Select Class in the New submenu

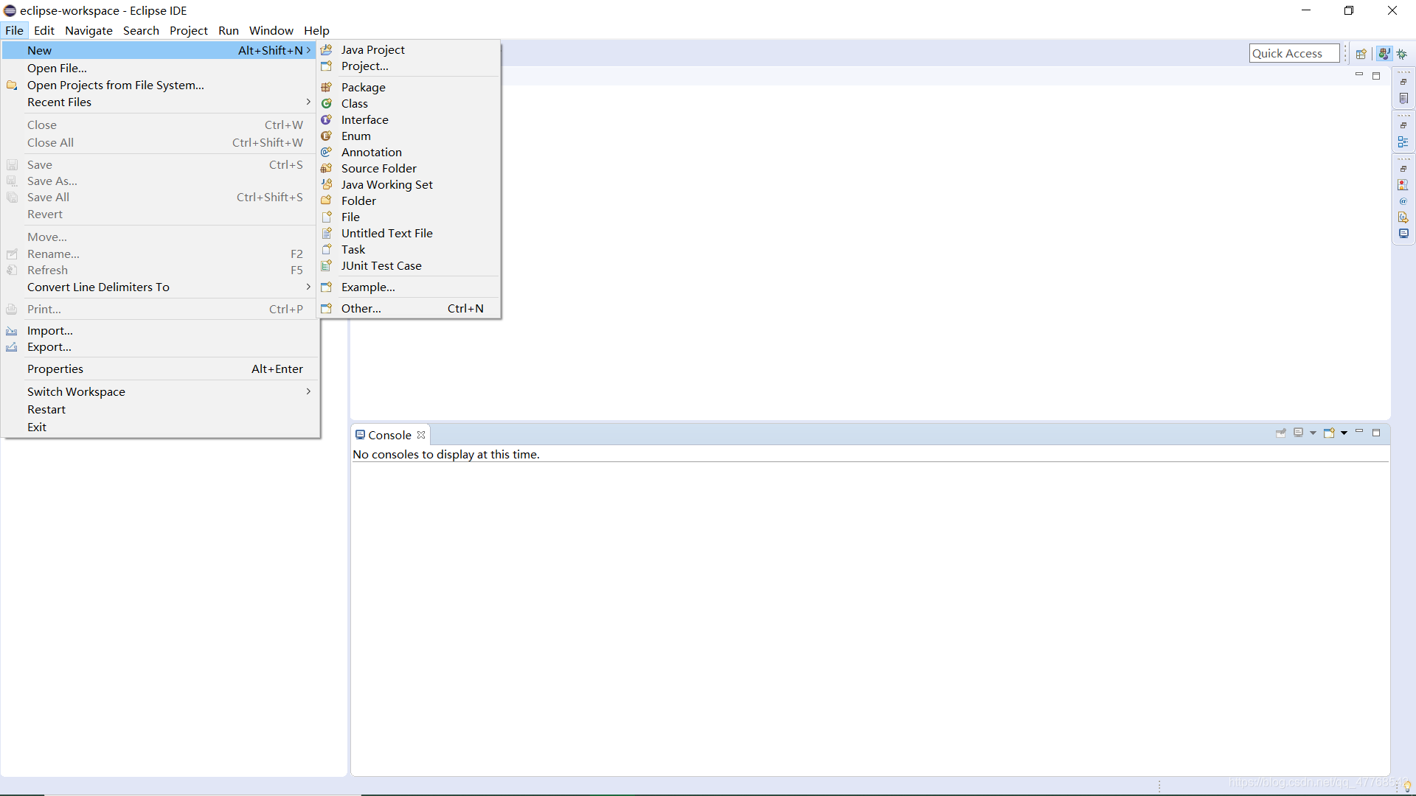(x=354, y=103)
